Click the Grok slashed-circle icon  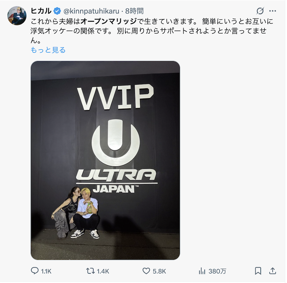260,11
